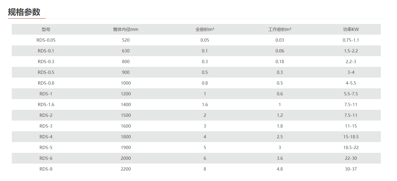Click the RDS-0.3 model cell
Viewport: 397px width, 181px height.
tap(46, 61)
